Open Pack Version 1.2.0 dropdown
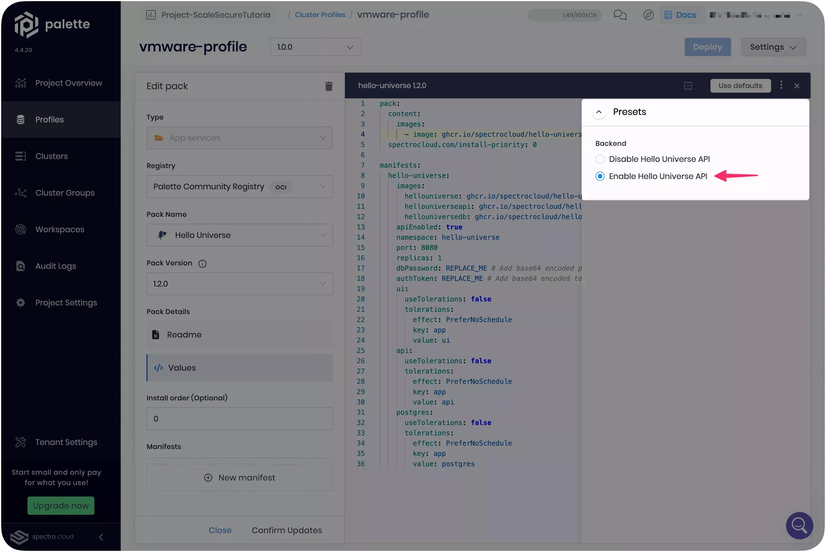The width and height of the screenshot is (826, 552). click(x=239, y=284)
